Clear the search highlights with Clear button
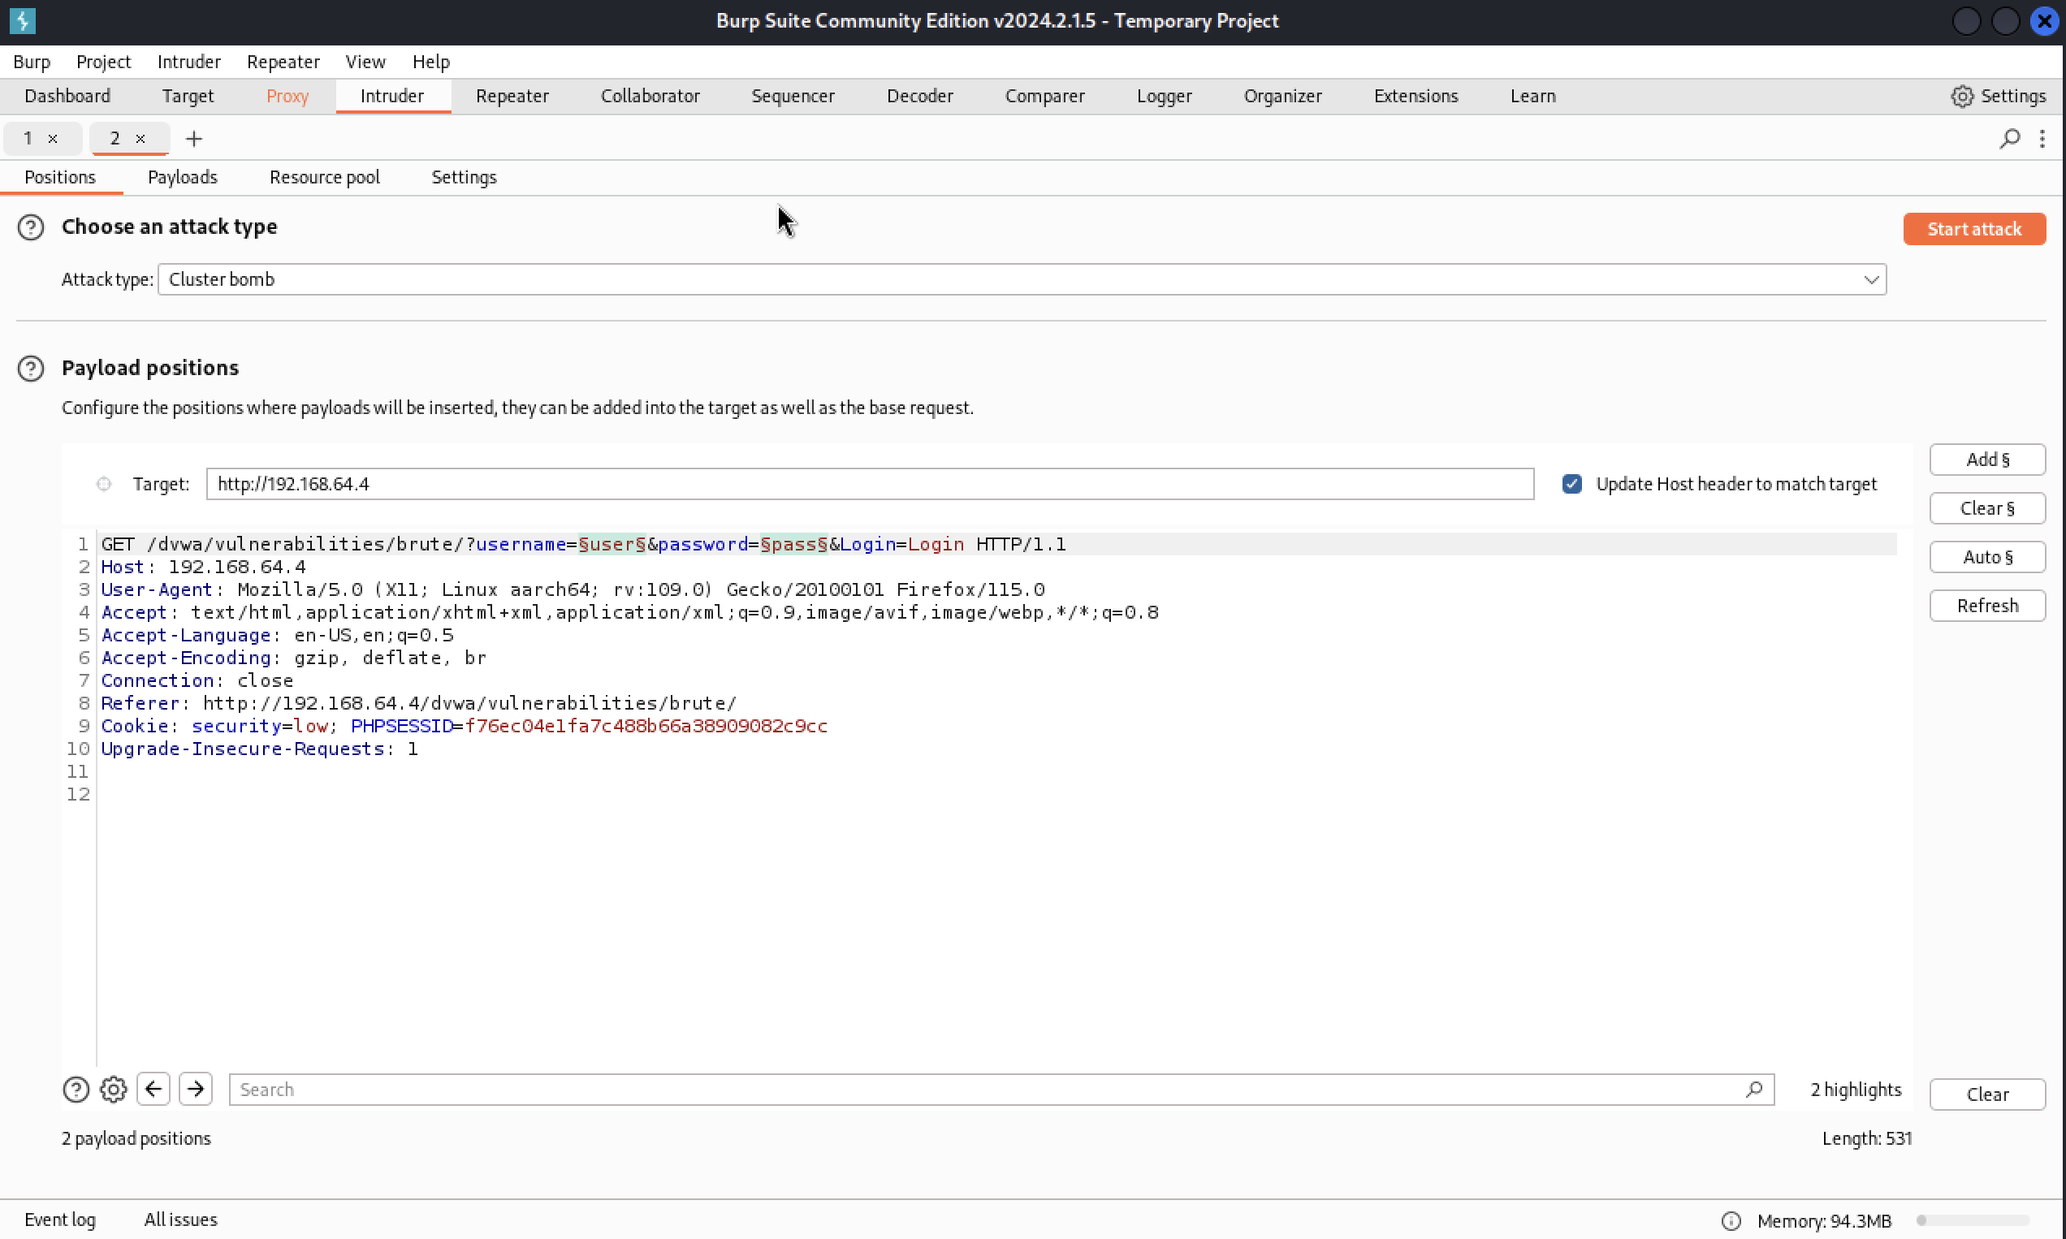This screenshot has height=1239, width=2066. pyautogui.click(x=1986, y=1094)
